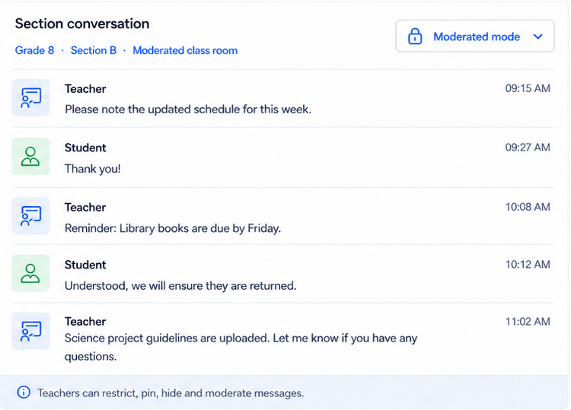Click teacher avatar on Science project message
The height and width of the screenshot is (410, 571).
tap(30, 331)
